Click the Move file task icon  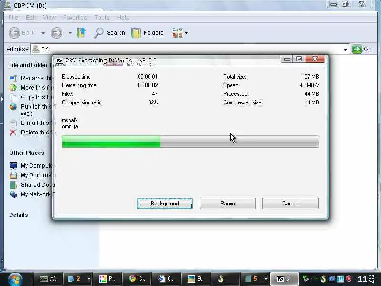tap(13, 88)
